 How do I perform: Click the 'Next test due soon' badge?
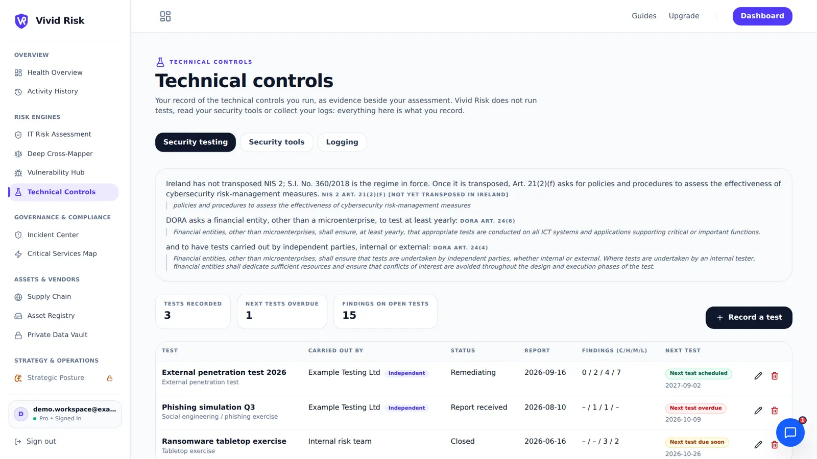tap(697, 442)
